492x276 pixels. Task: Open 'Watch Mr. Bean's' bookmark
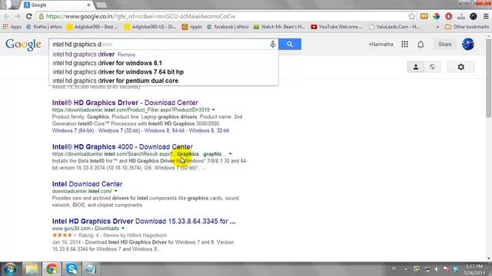[279, 27]
